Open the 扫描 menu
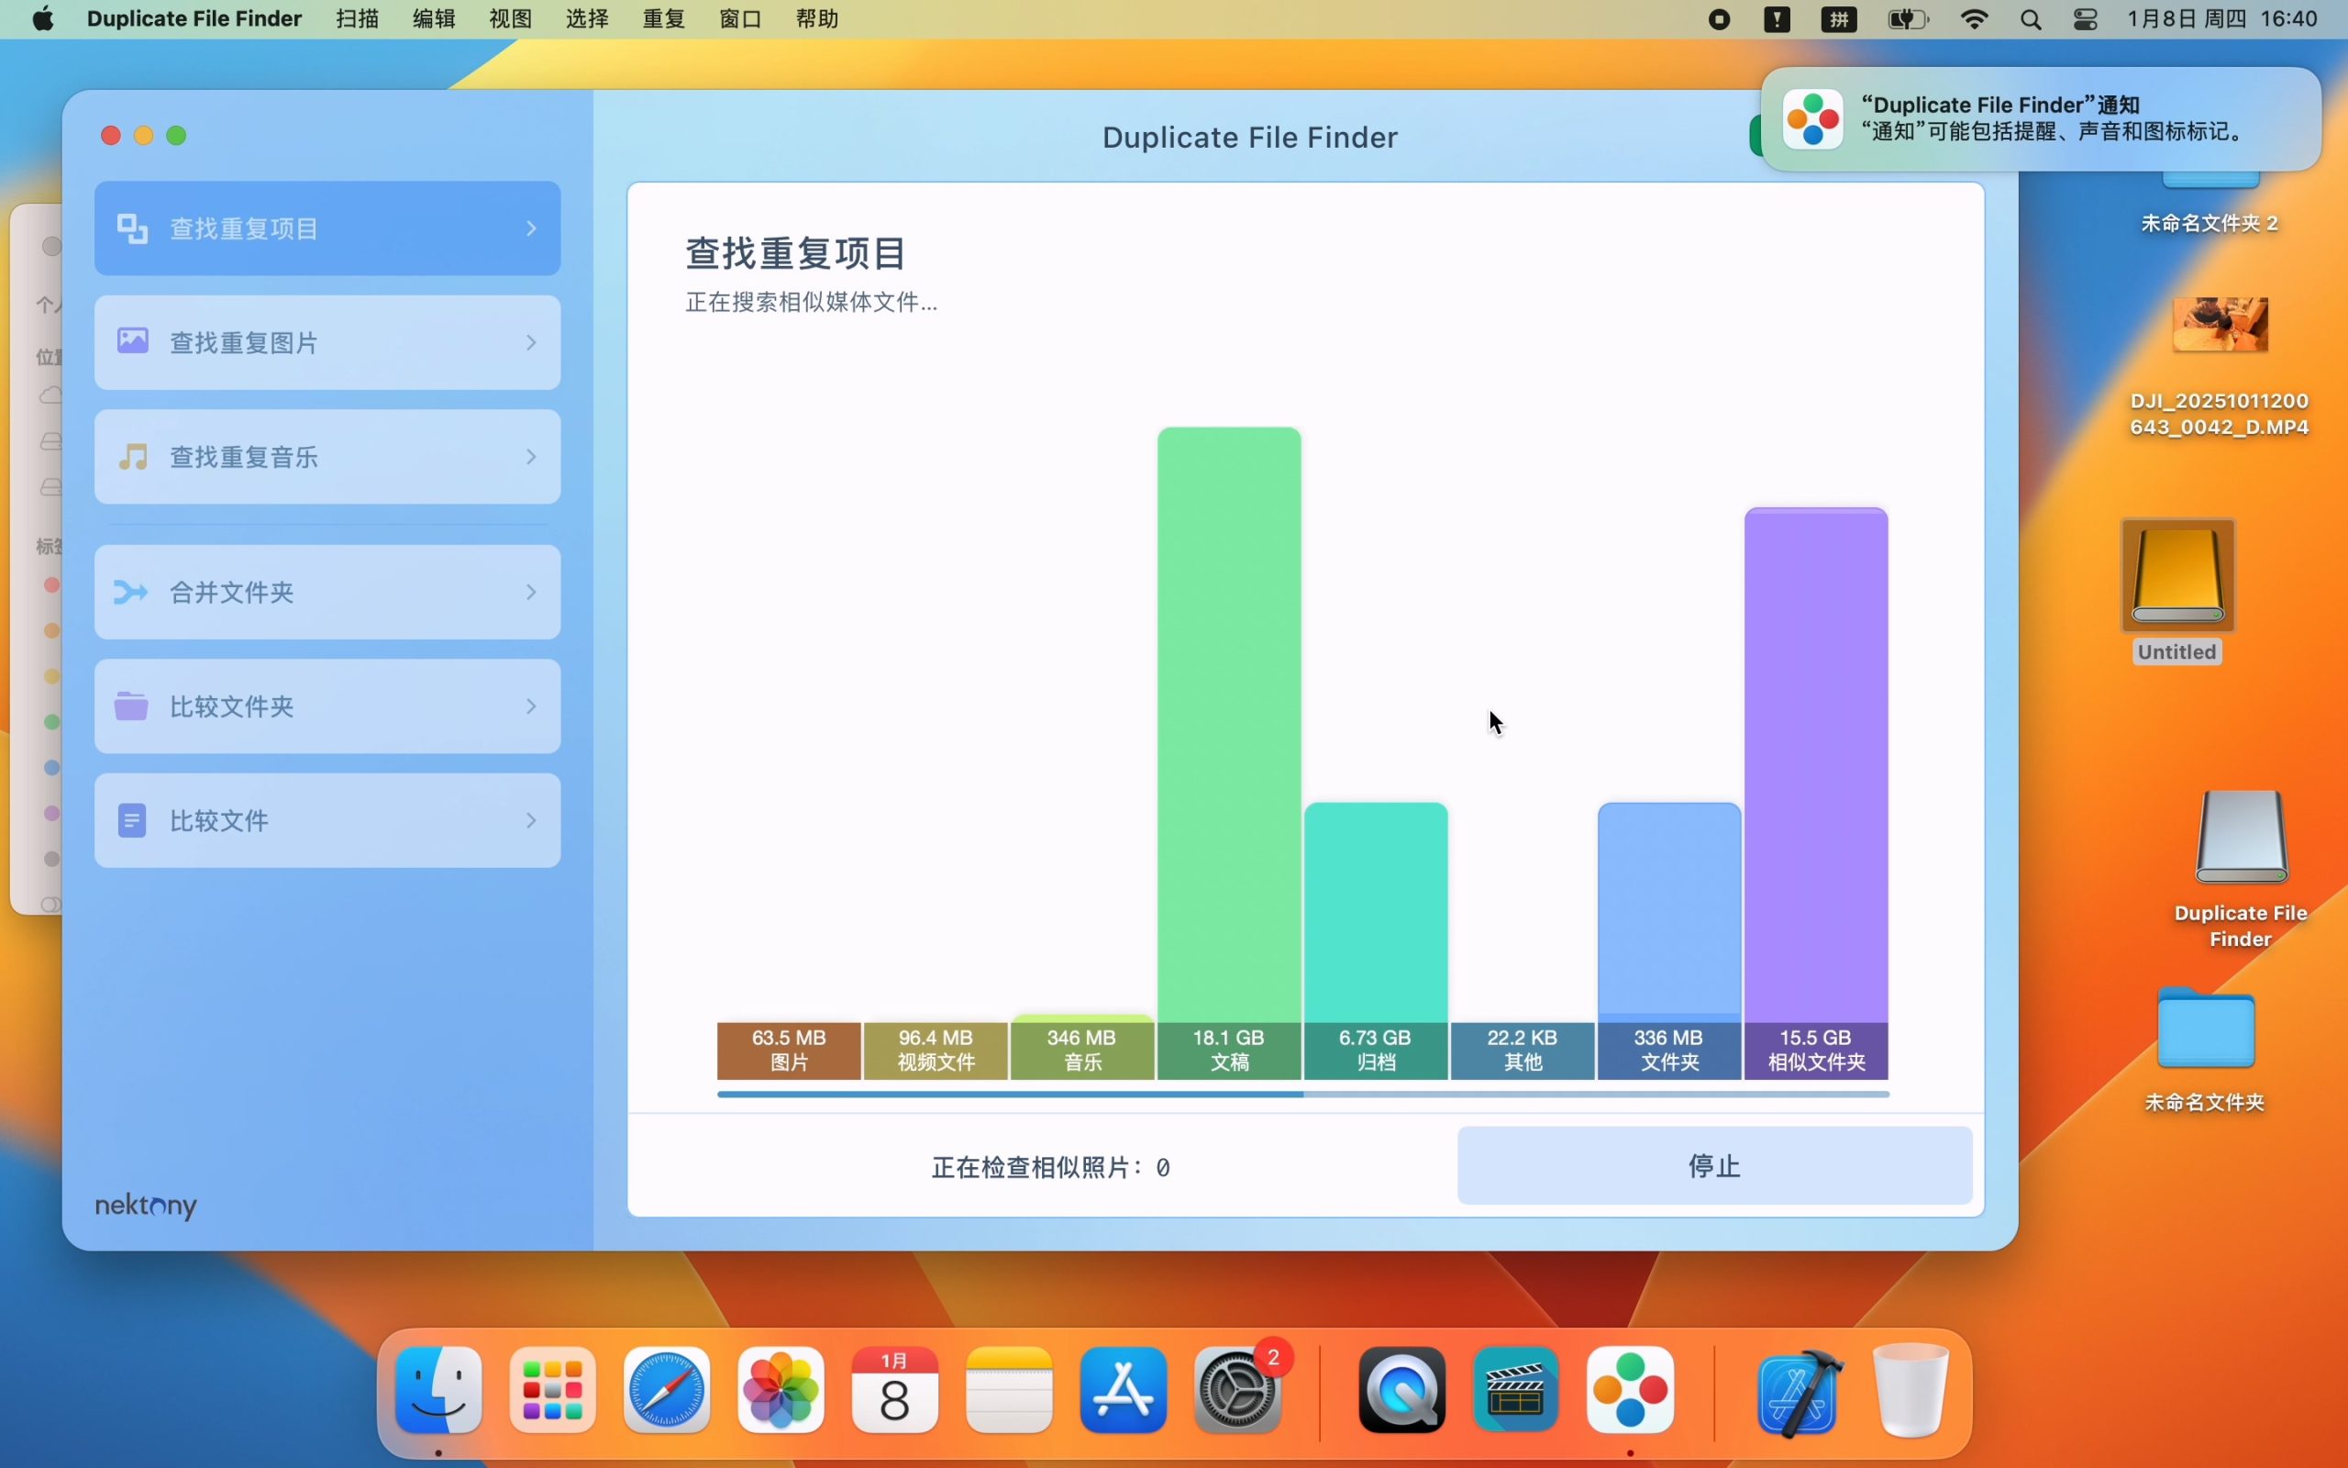 click(x=357, y=19)
